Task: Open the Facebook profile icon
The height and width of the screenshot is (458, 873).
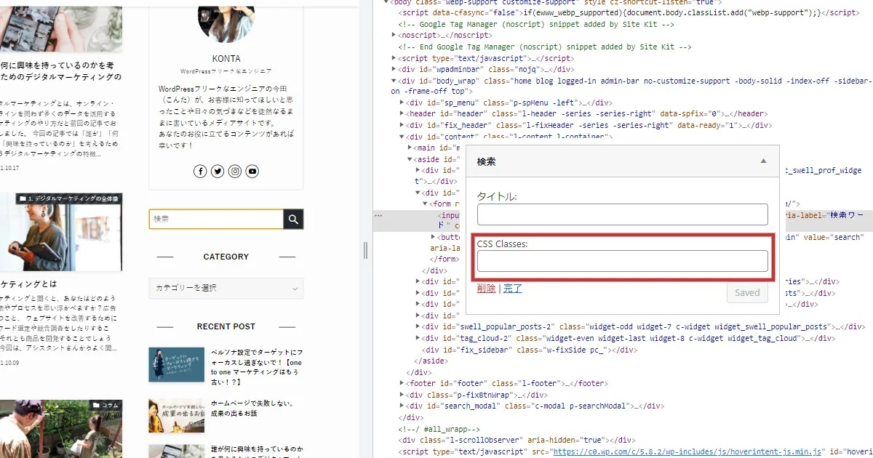Action: click(201, 172)
